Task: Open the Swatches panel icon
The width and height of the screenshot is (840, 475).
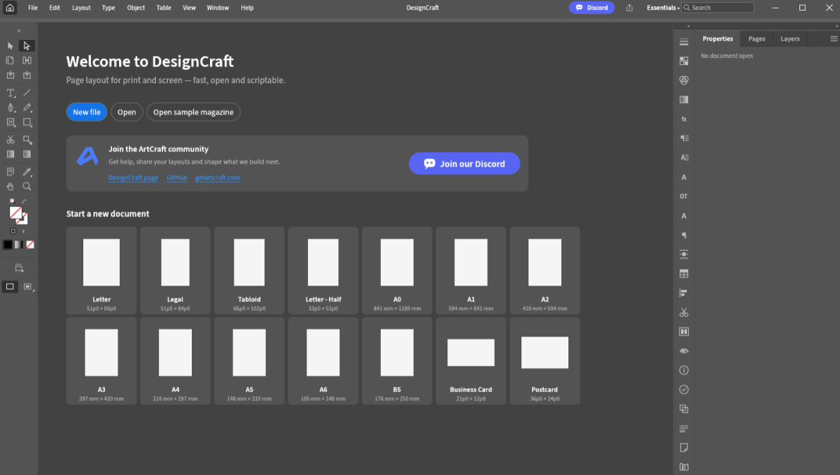Action: [x=684, y=62]
